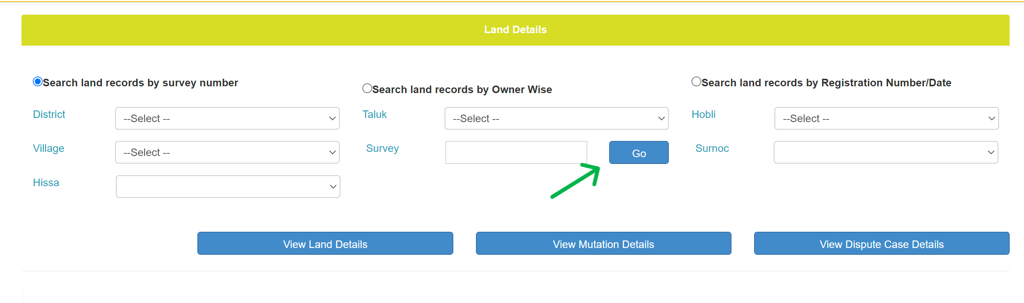Expand the Taluk select box
The width and height of the screenshot is (1024, 303).
pos(556,118)
